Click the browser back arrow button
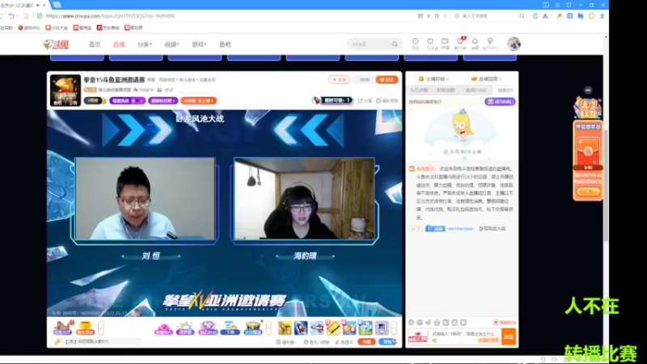This screenshot has height=364, width=647. 11,15
